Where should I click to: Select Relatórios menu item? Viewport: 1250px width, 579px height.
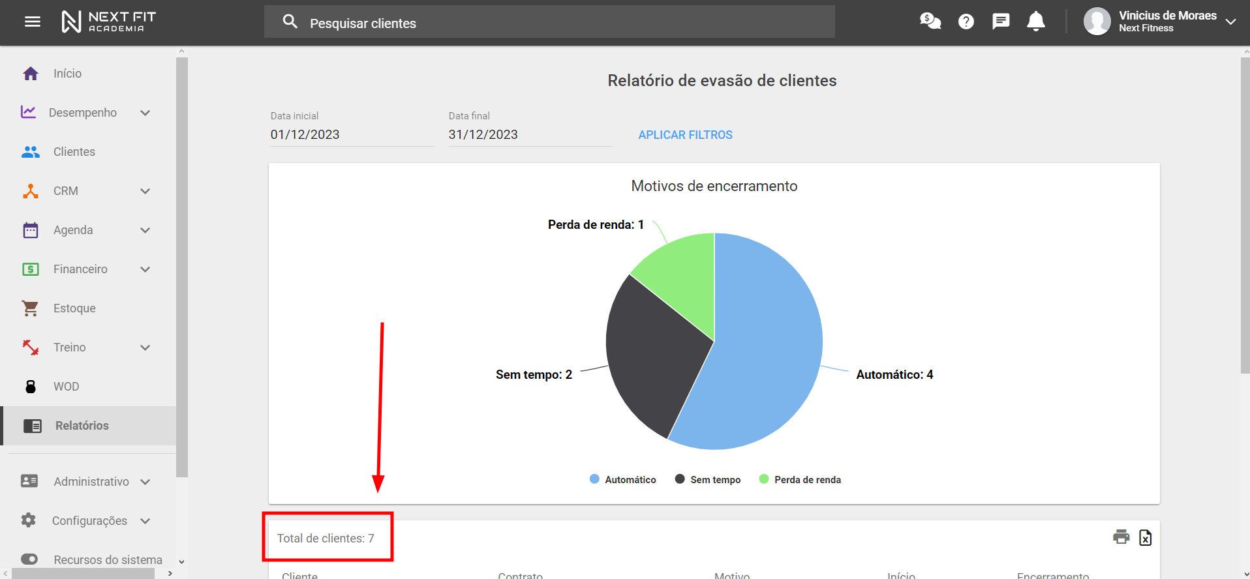click(x=88, y=426)
